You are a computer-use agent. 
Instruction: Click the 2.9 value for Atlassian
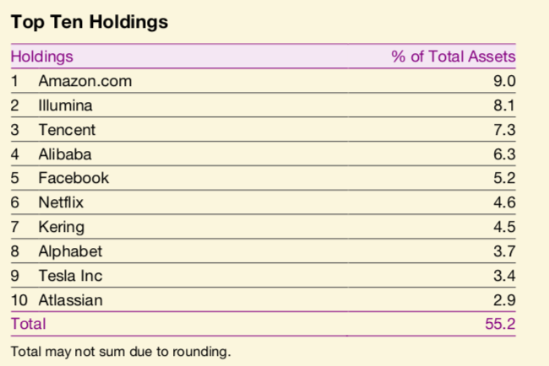coord(505,299)
